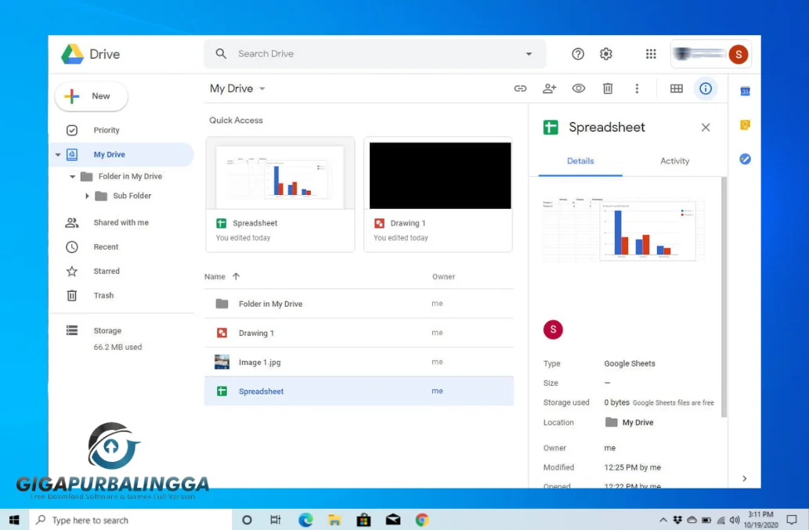
Task: Click the info icon to toggle details
Action: pos(706,88)
